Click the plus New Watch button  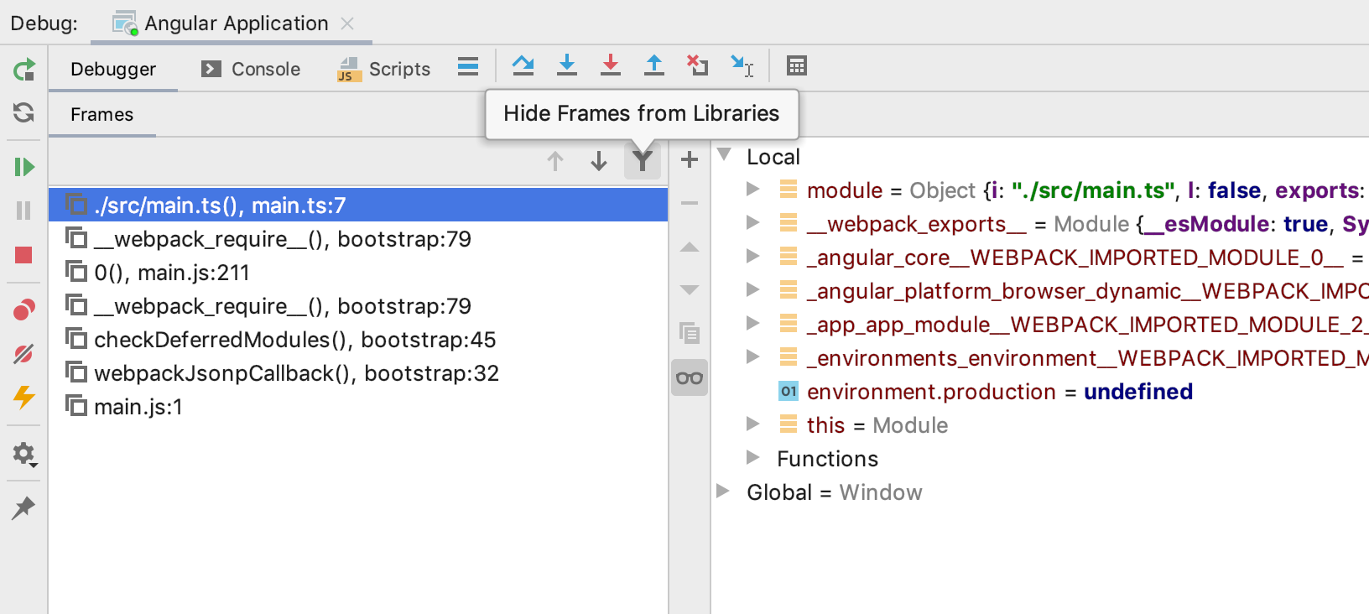pos(690,159)
